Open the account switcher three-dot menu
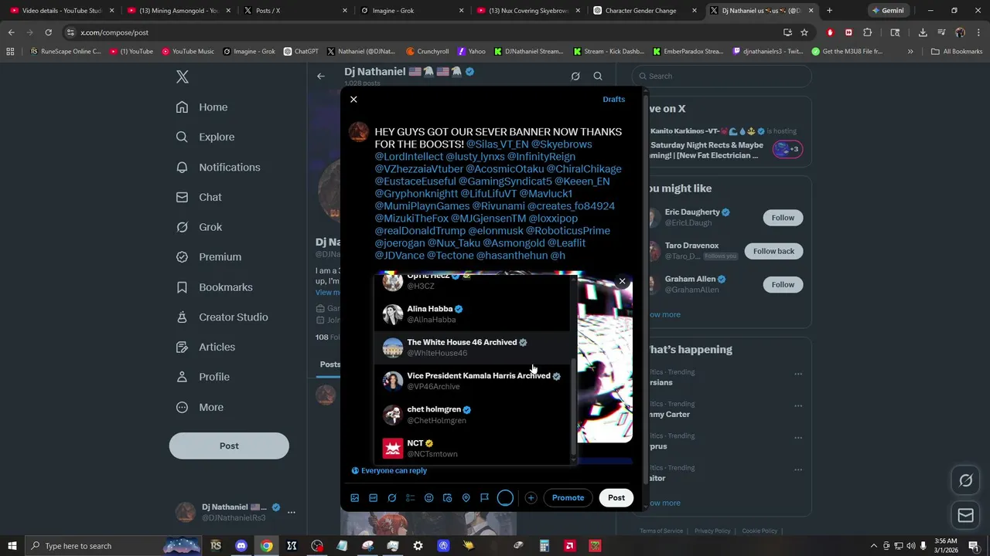Image resolution: width=990 pixels, height=556 pixels. (x=292, y=512)
